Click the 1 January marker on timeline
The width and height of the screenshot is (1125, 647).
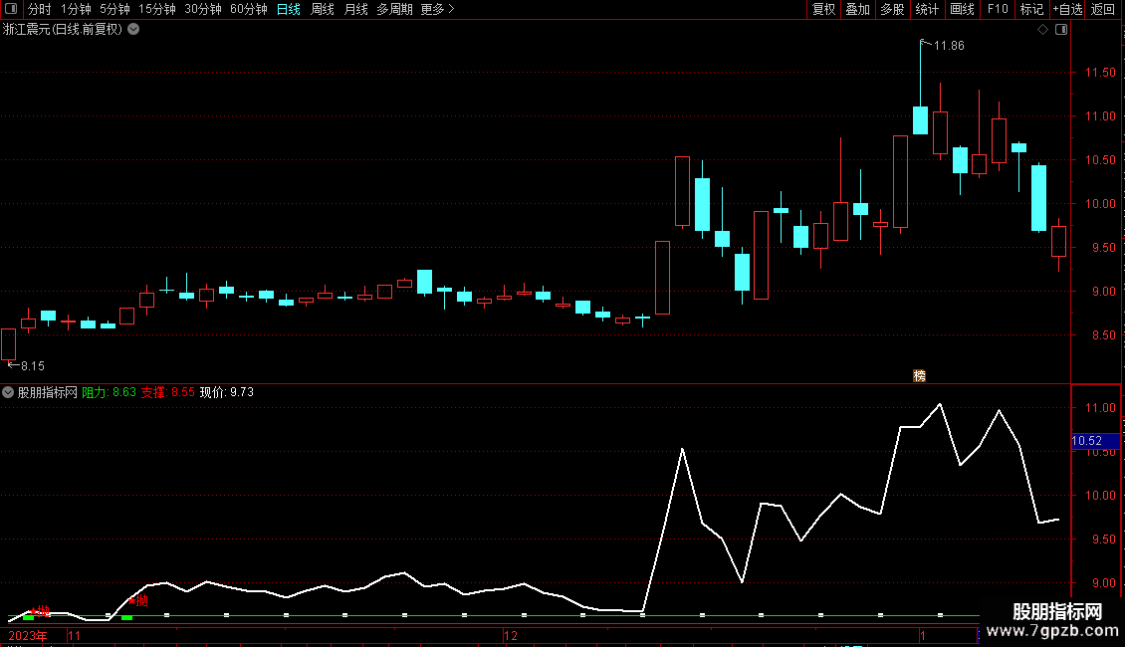(x=923, y=636)
